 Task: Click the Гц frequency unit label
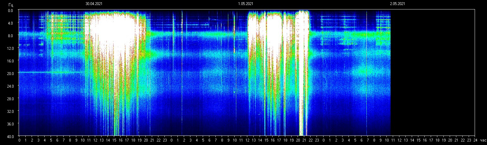click(11, 5)
